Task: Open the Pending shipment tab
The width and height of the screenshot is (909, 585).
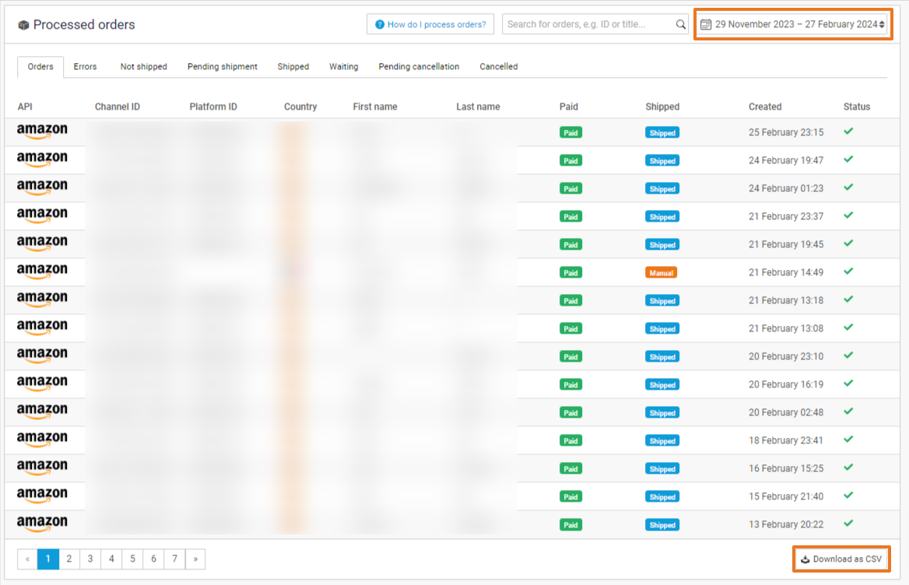Action: [222, 67]
